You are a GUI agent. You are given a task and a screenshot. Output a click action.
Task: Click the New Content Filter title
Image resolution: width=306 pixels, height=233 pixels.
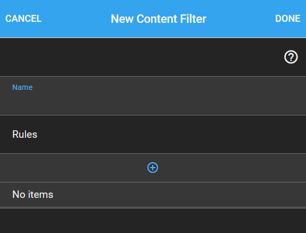(159, 19)
